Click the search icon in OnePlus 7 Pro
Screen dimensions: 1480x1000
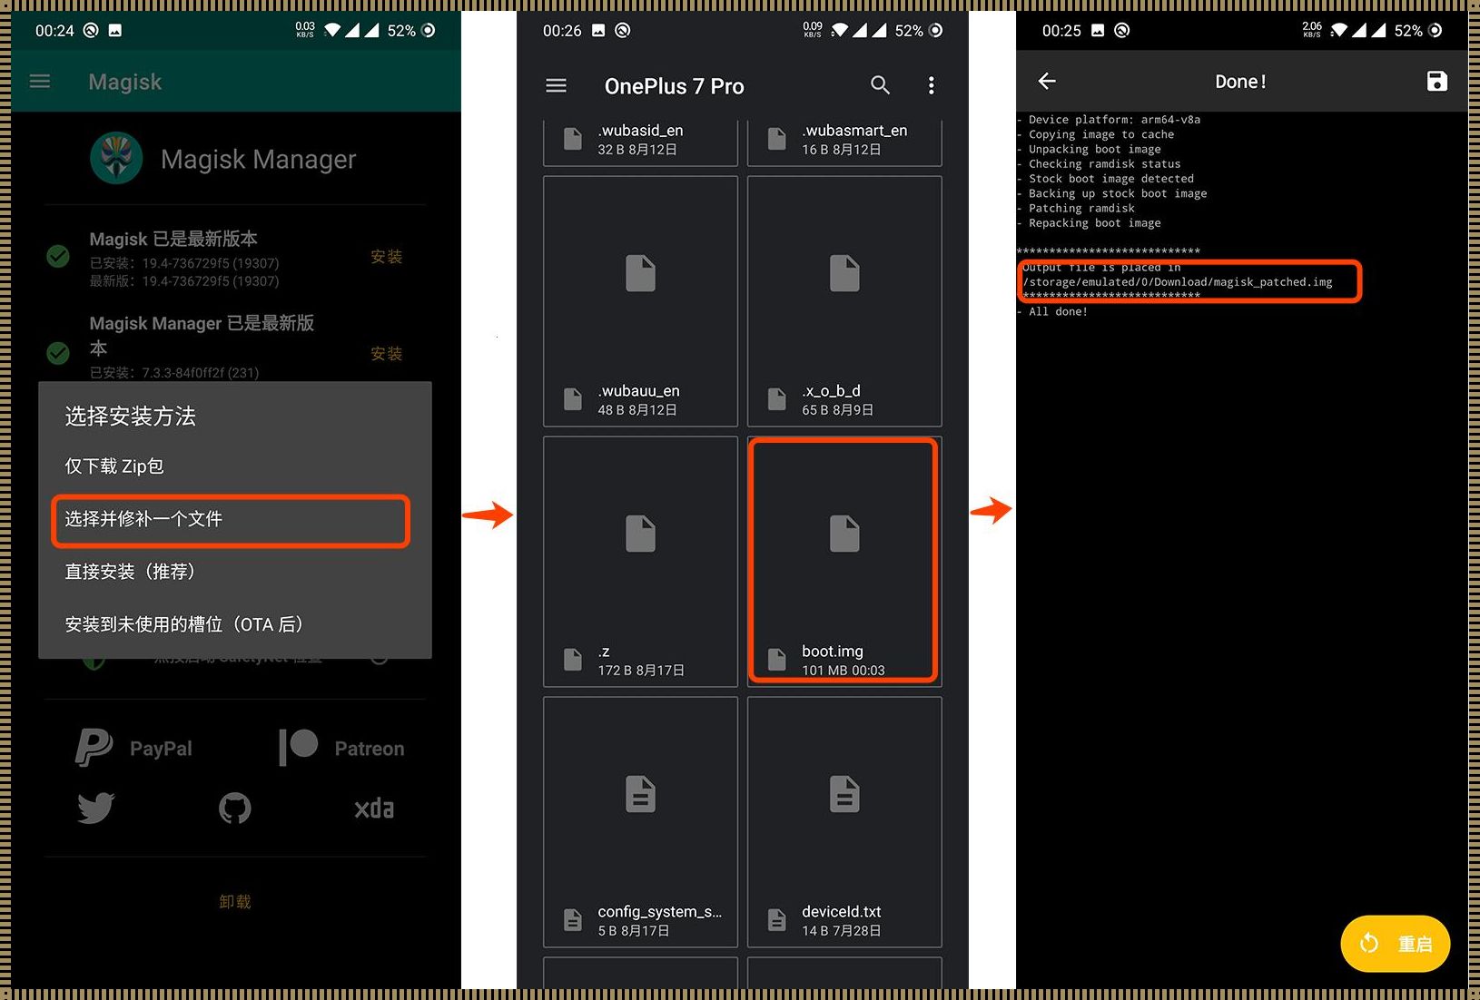click(x=880, y=85)
